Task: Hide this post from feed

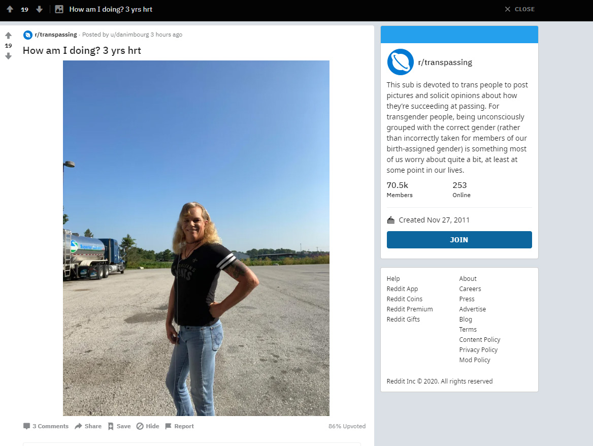Action: click(148, 426)
